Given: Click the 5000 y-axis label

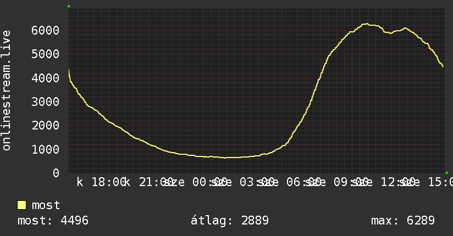Looking at the screenshot, I should click(46, 54).
